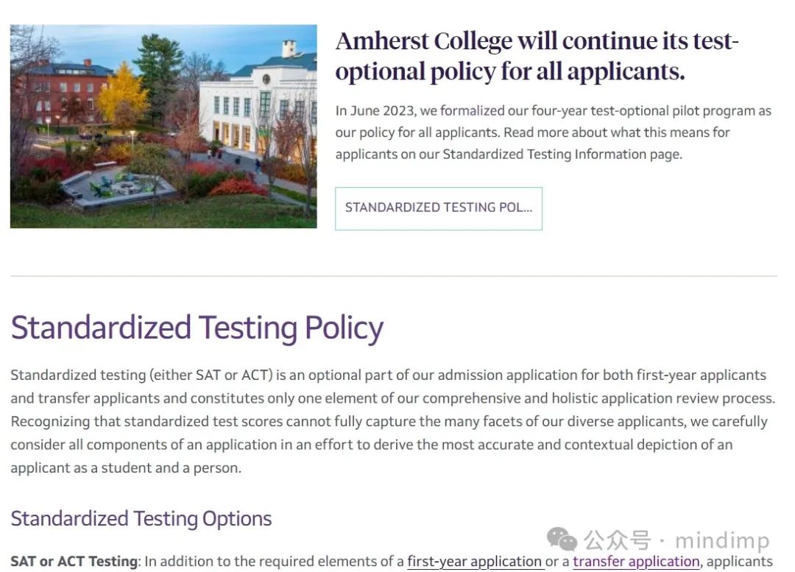Screen dimensions: 795x572
Task: Click the sentence mentioning Standardized Testing Information page
Action: click(x=532, y=144)
